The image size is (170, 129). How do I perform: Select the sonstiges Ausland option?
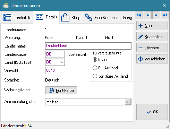click(110, 76)
